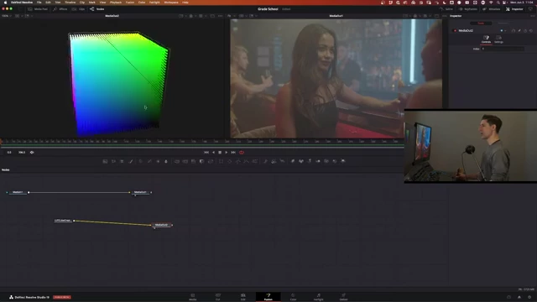Toggle the Keyframes editor panel
537x302 pixels.
point(468,9)
